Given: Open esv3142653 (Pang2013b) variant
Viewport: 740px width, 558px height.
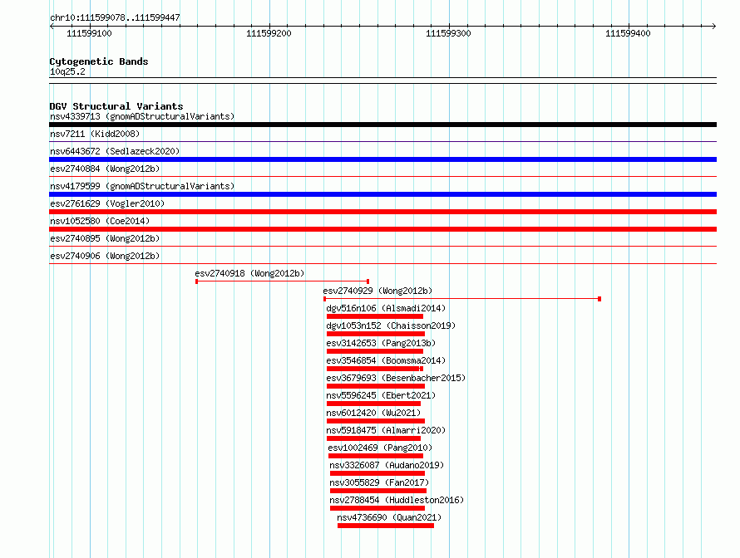Looking at the screenshot, I should point(381,343).
